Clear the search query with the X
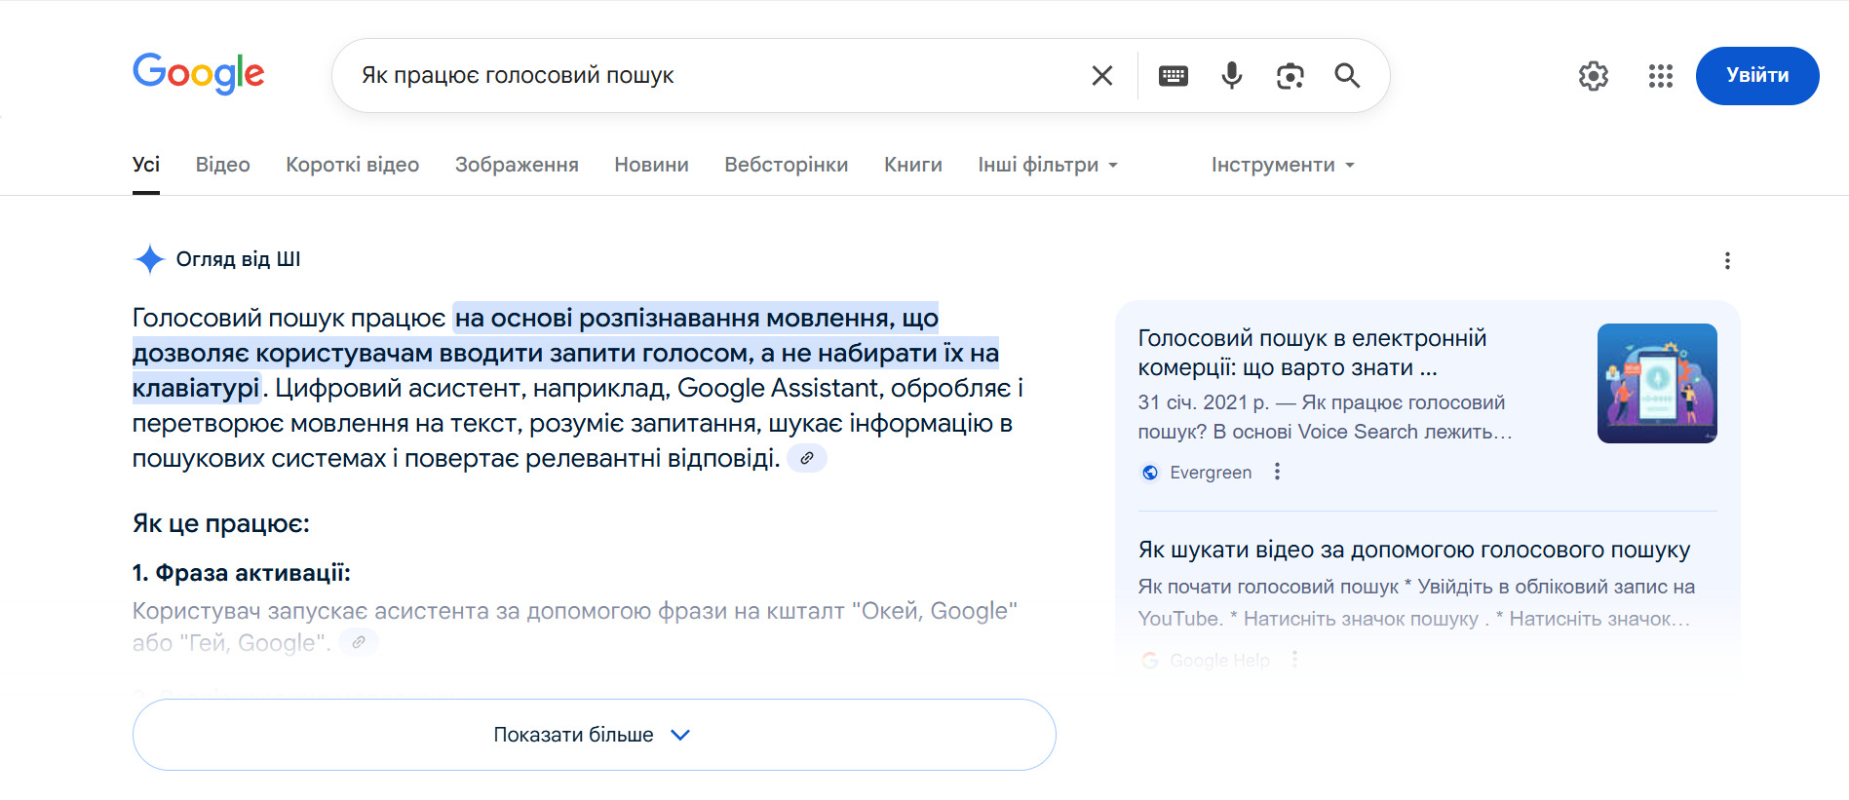 [x=1102, y=75]
